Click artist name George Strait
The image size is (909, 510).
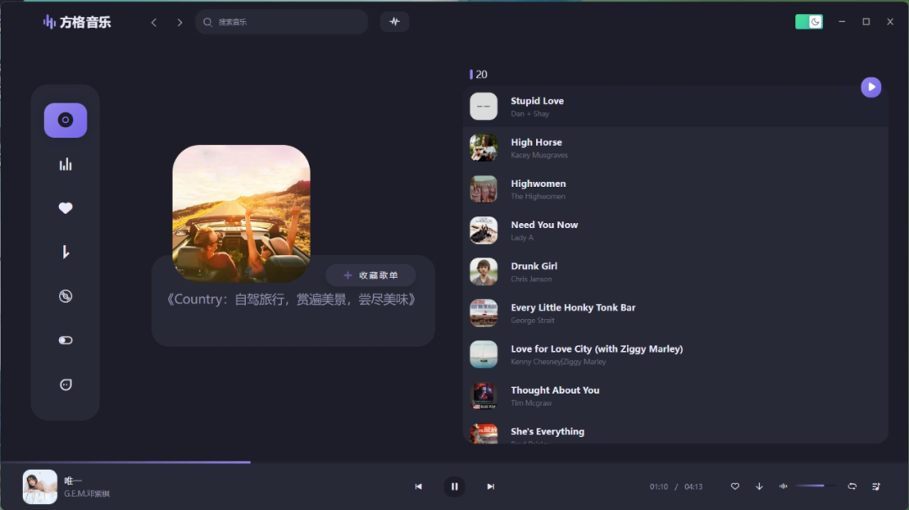click(x=532, y=321)
